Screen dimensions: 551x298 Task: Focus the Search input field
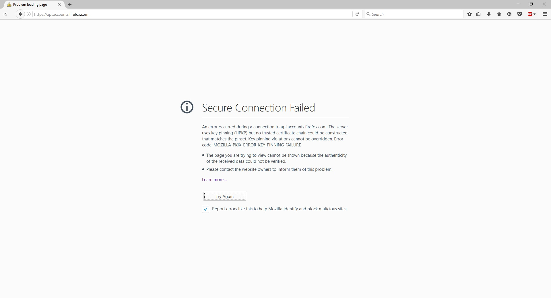tap(416, 14)
